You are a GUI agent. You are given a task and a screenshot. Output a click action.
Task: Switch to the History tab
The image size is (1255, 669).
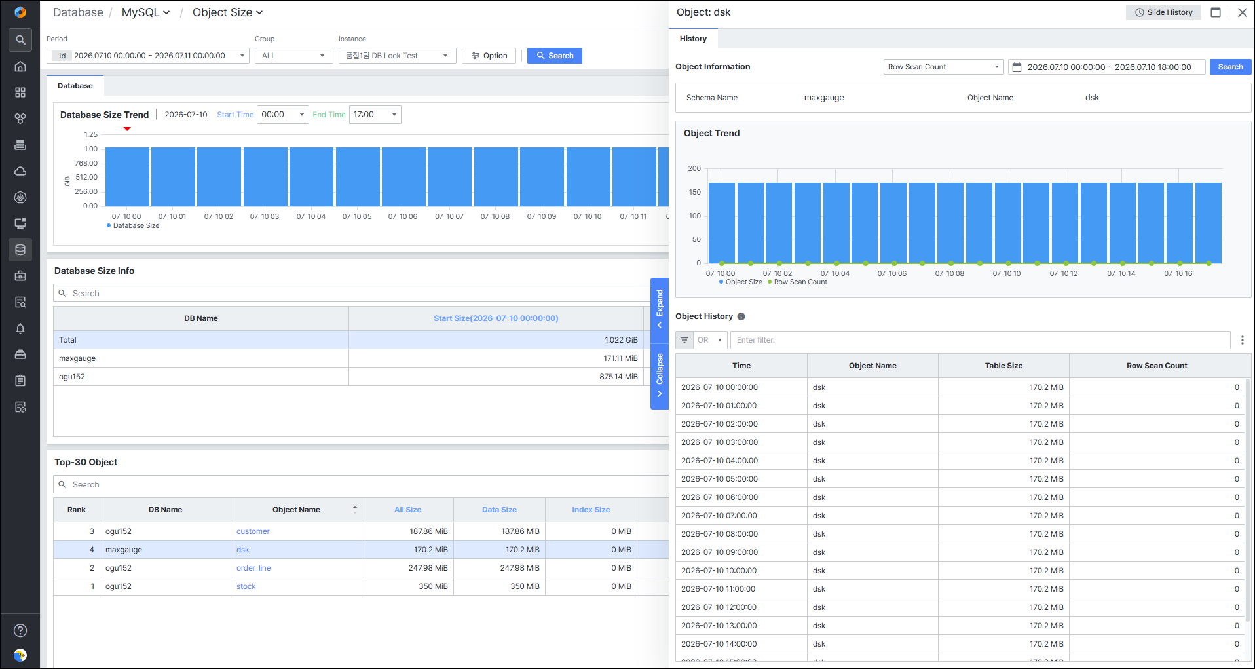[x=693, y=39]
